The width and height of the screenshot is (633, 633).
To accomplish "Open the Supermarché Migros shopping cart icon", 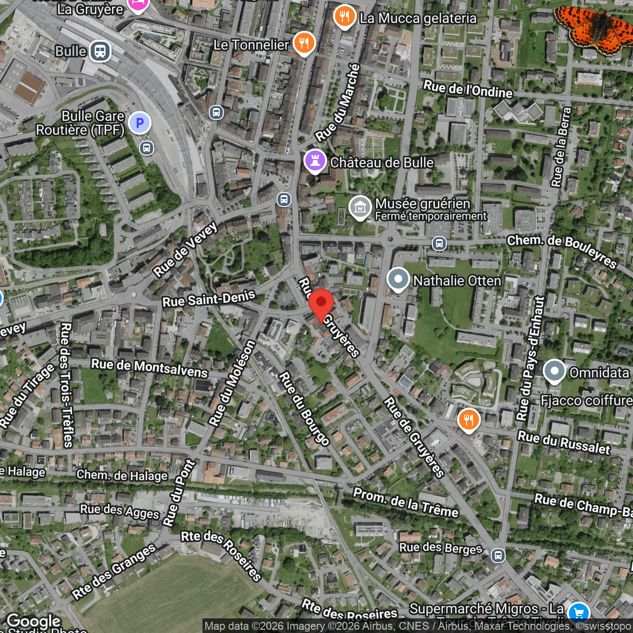I will [578, 613].
